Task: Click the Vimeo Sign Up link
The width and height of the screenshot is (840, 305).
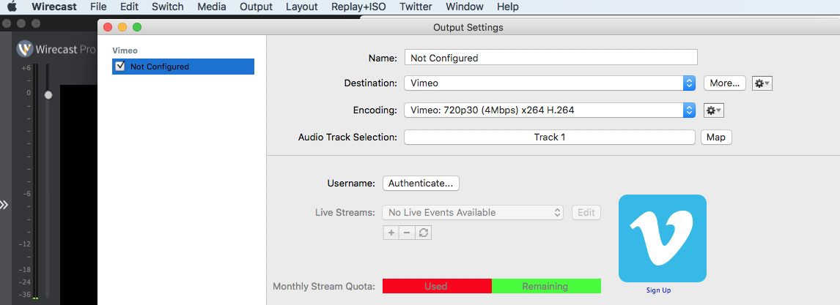Action: tap(658, 290)
